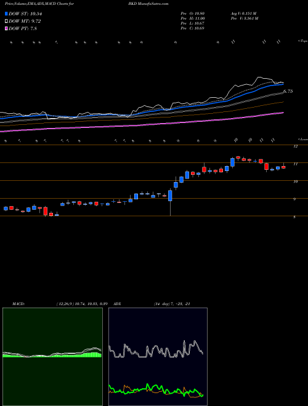This screenshot has width=308, height=406.
Task: Select the 'DOW MT: 9.72' label
Action: point(25,22)
